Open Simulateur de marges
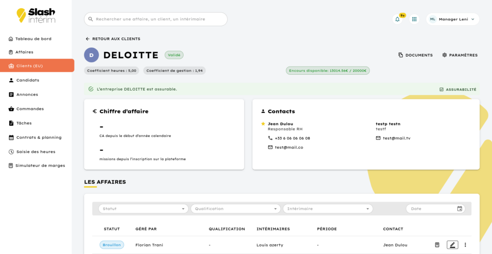 coord(40,165)
